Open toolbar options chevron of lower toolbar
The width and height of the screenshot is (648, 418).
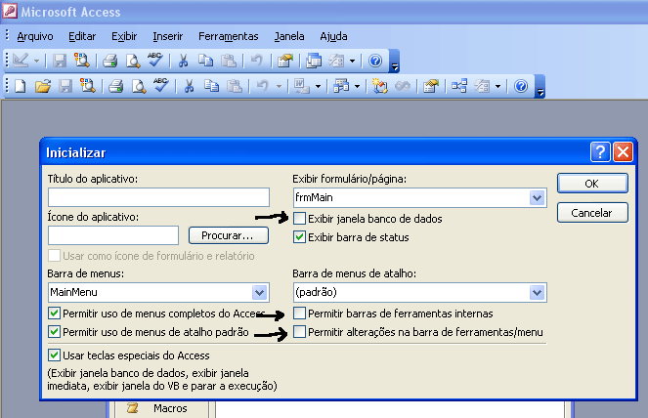pos(540,86)
